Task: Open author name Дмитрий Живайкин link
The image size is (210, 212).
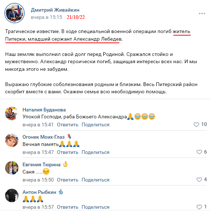Action: coord(55,10)
